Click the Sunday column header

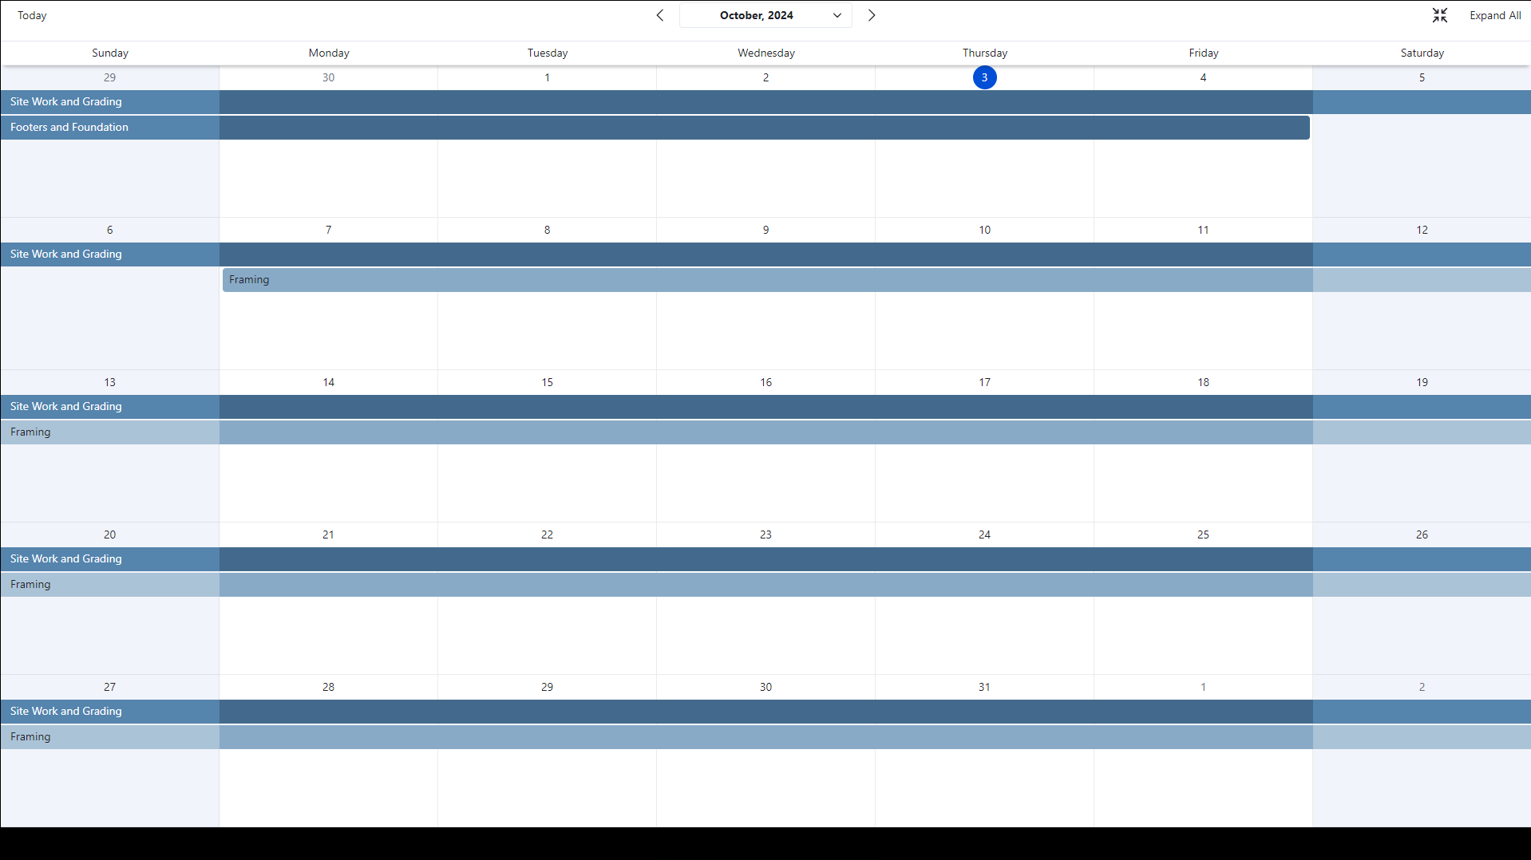[x=110, y=53]
